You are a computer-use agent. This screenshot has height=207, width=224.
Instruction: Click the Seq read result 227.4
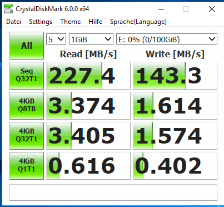pyautogui.click(x=88, y=76)
